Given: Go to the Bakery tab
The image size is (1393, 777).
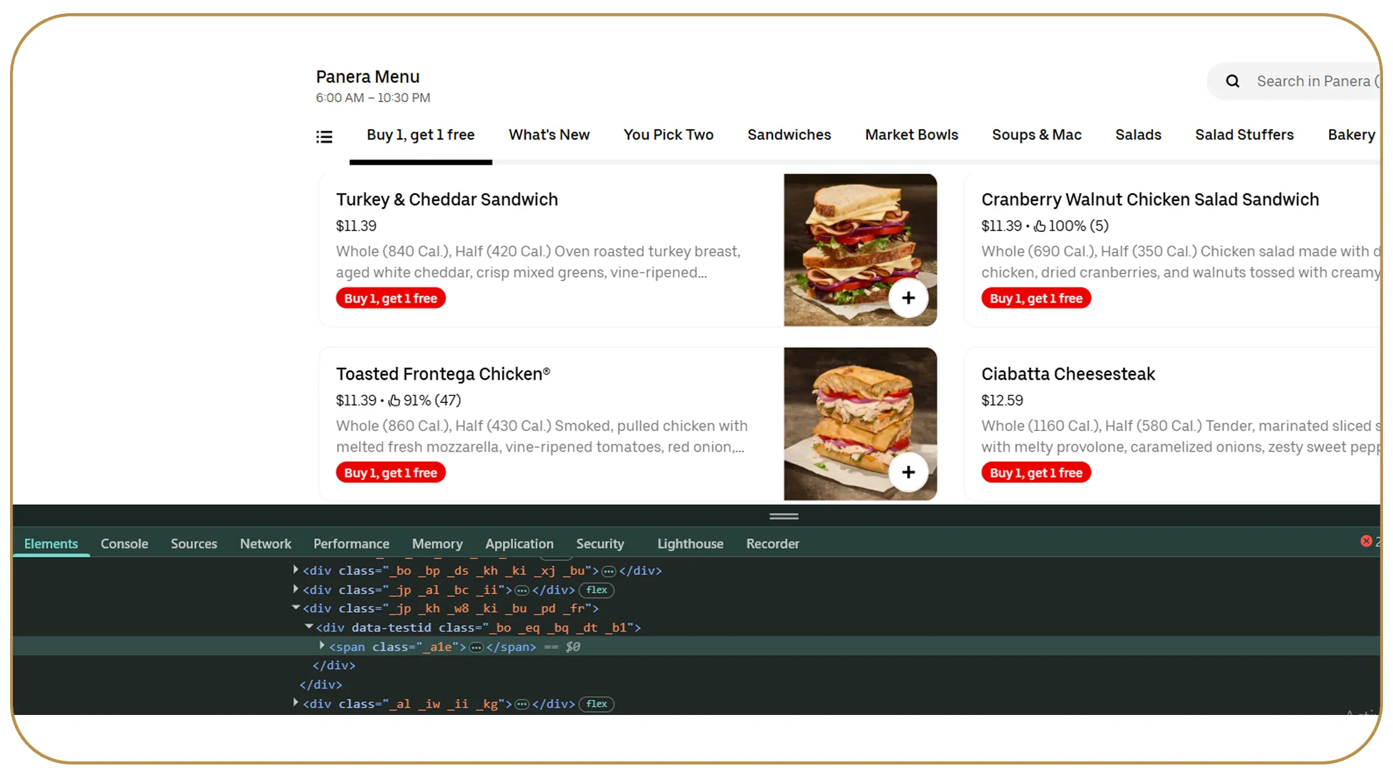Looking at the screenshot, I should tap(1351, 135).
